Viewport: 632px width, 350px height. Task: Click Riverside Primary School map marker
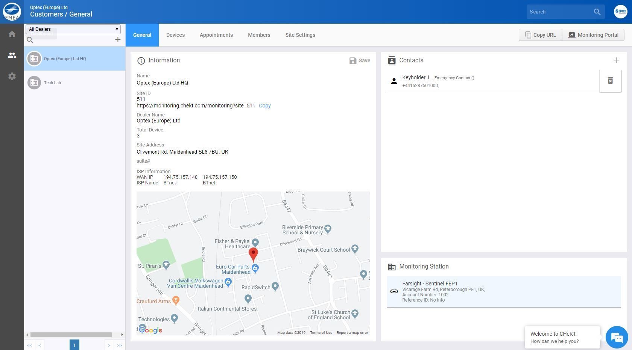pos(328,229)
